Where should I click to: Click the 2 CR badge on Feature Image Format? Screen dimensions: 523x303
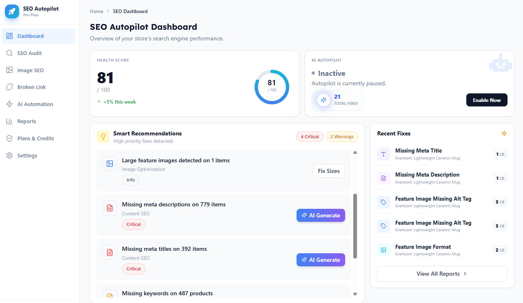[500, 250]
